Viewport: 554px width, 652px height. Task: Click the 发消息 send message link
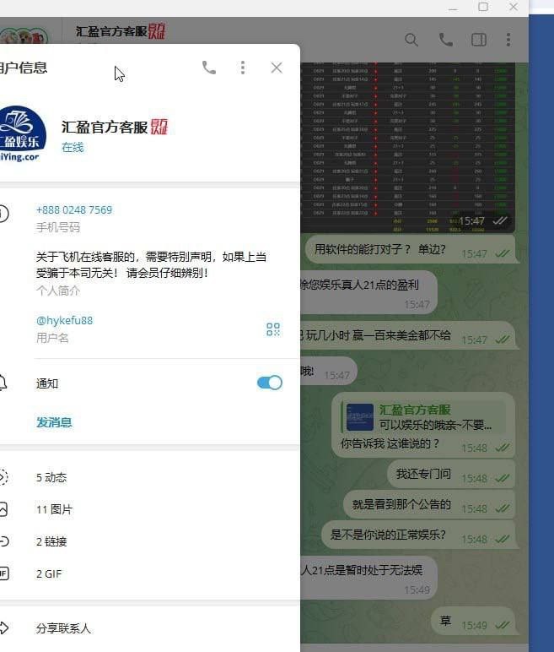tap(54, 422)
